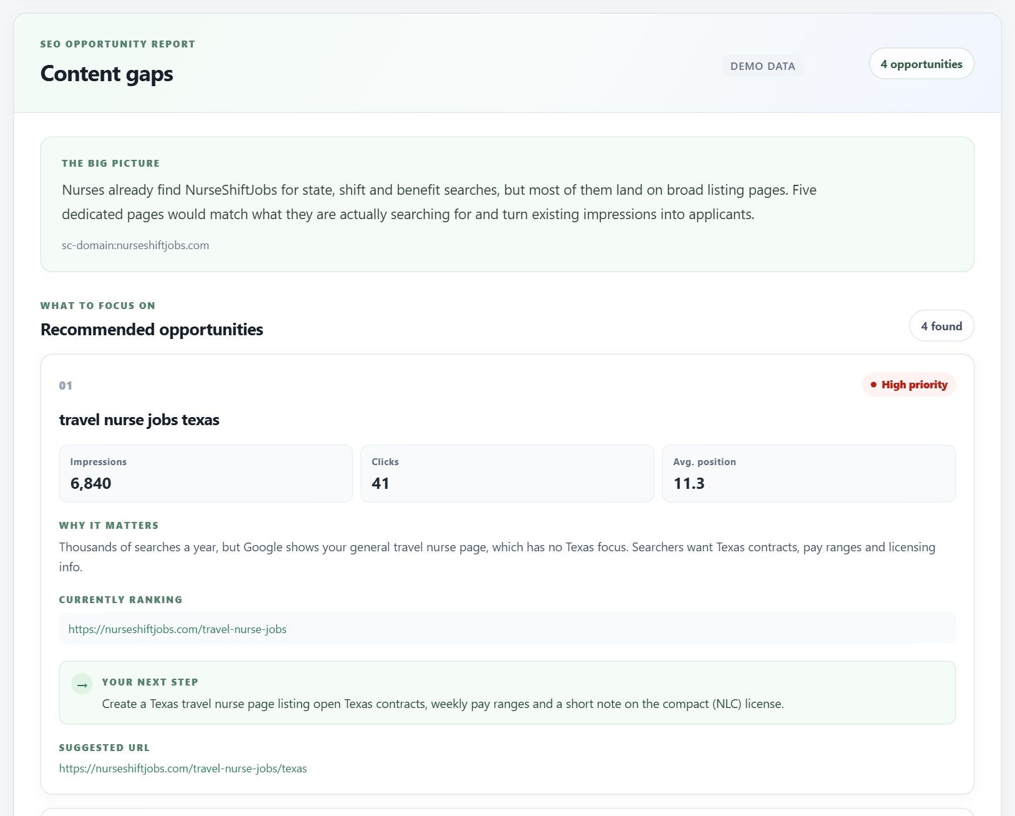
Task: Click the 'THE BIG PICTURE' label
Action: (111, 164)
